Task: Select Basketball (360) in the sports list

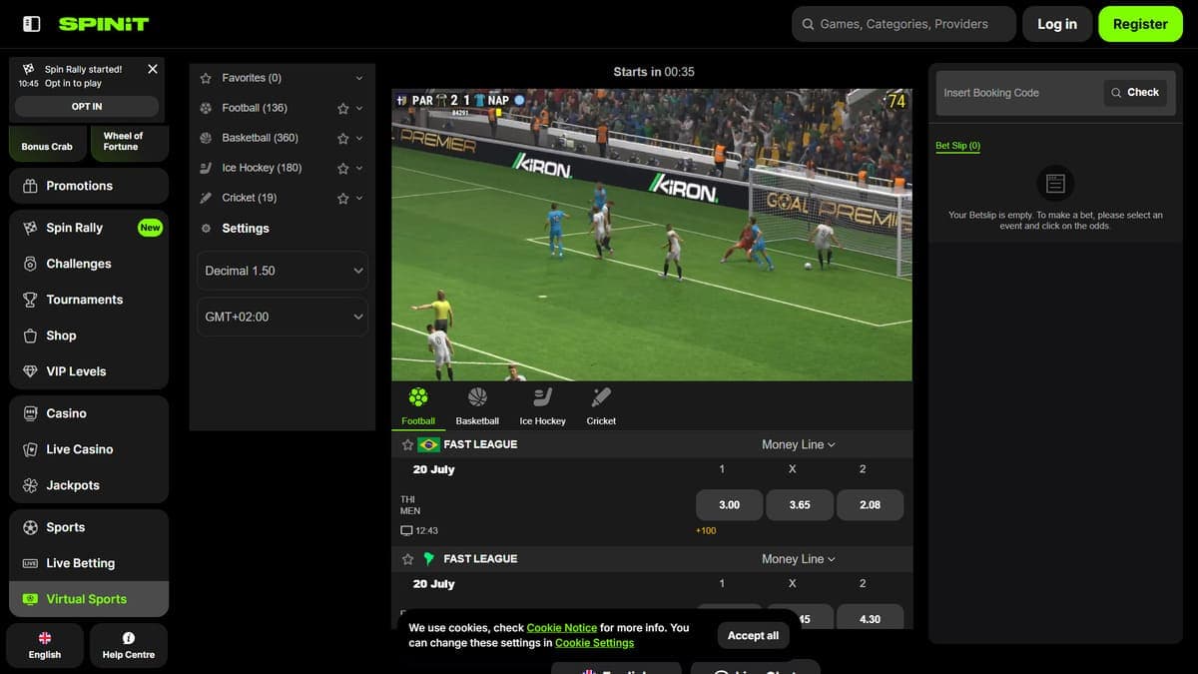Action: point(260,138)
